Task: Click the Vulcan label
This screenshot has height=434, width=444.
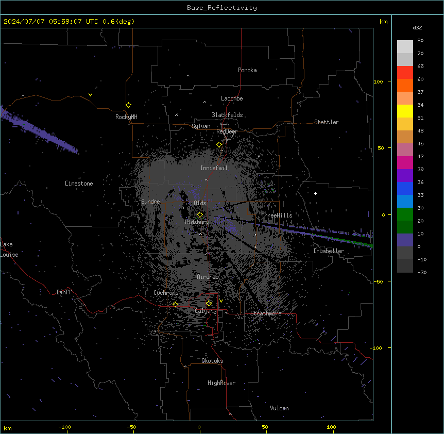Action: click(x=279, y=408)
